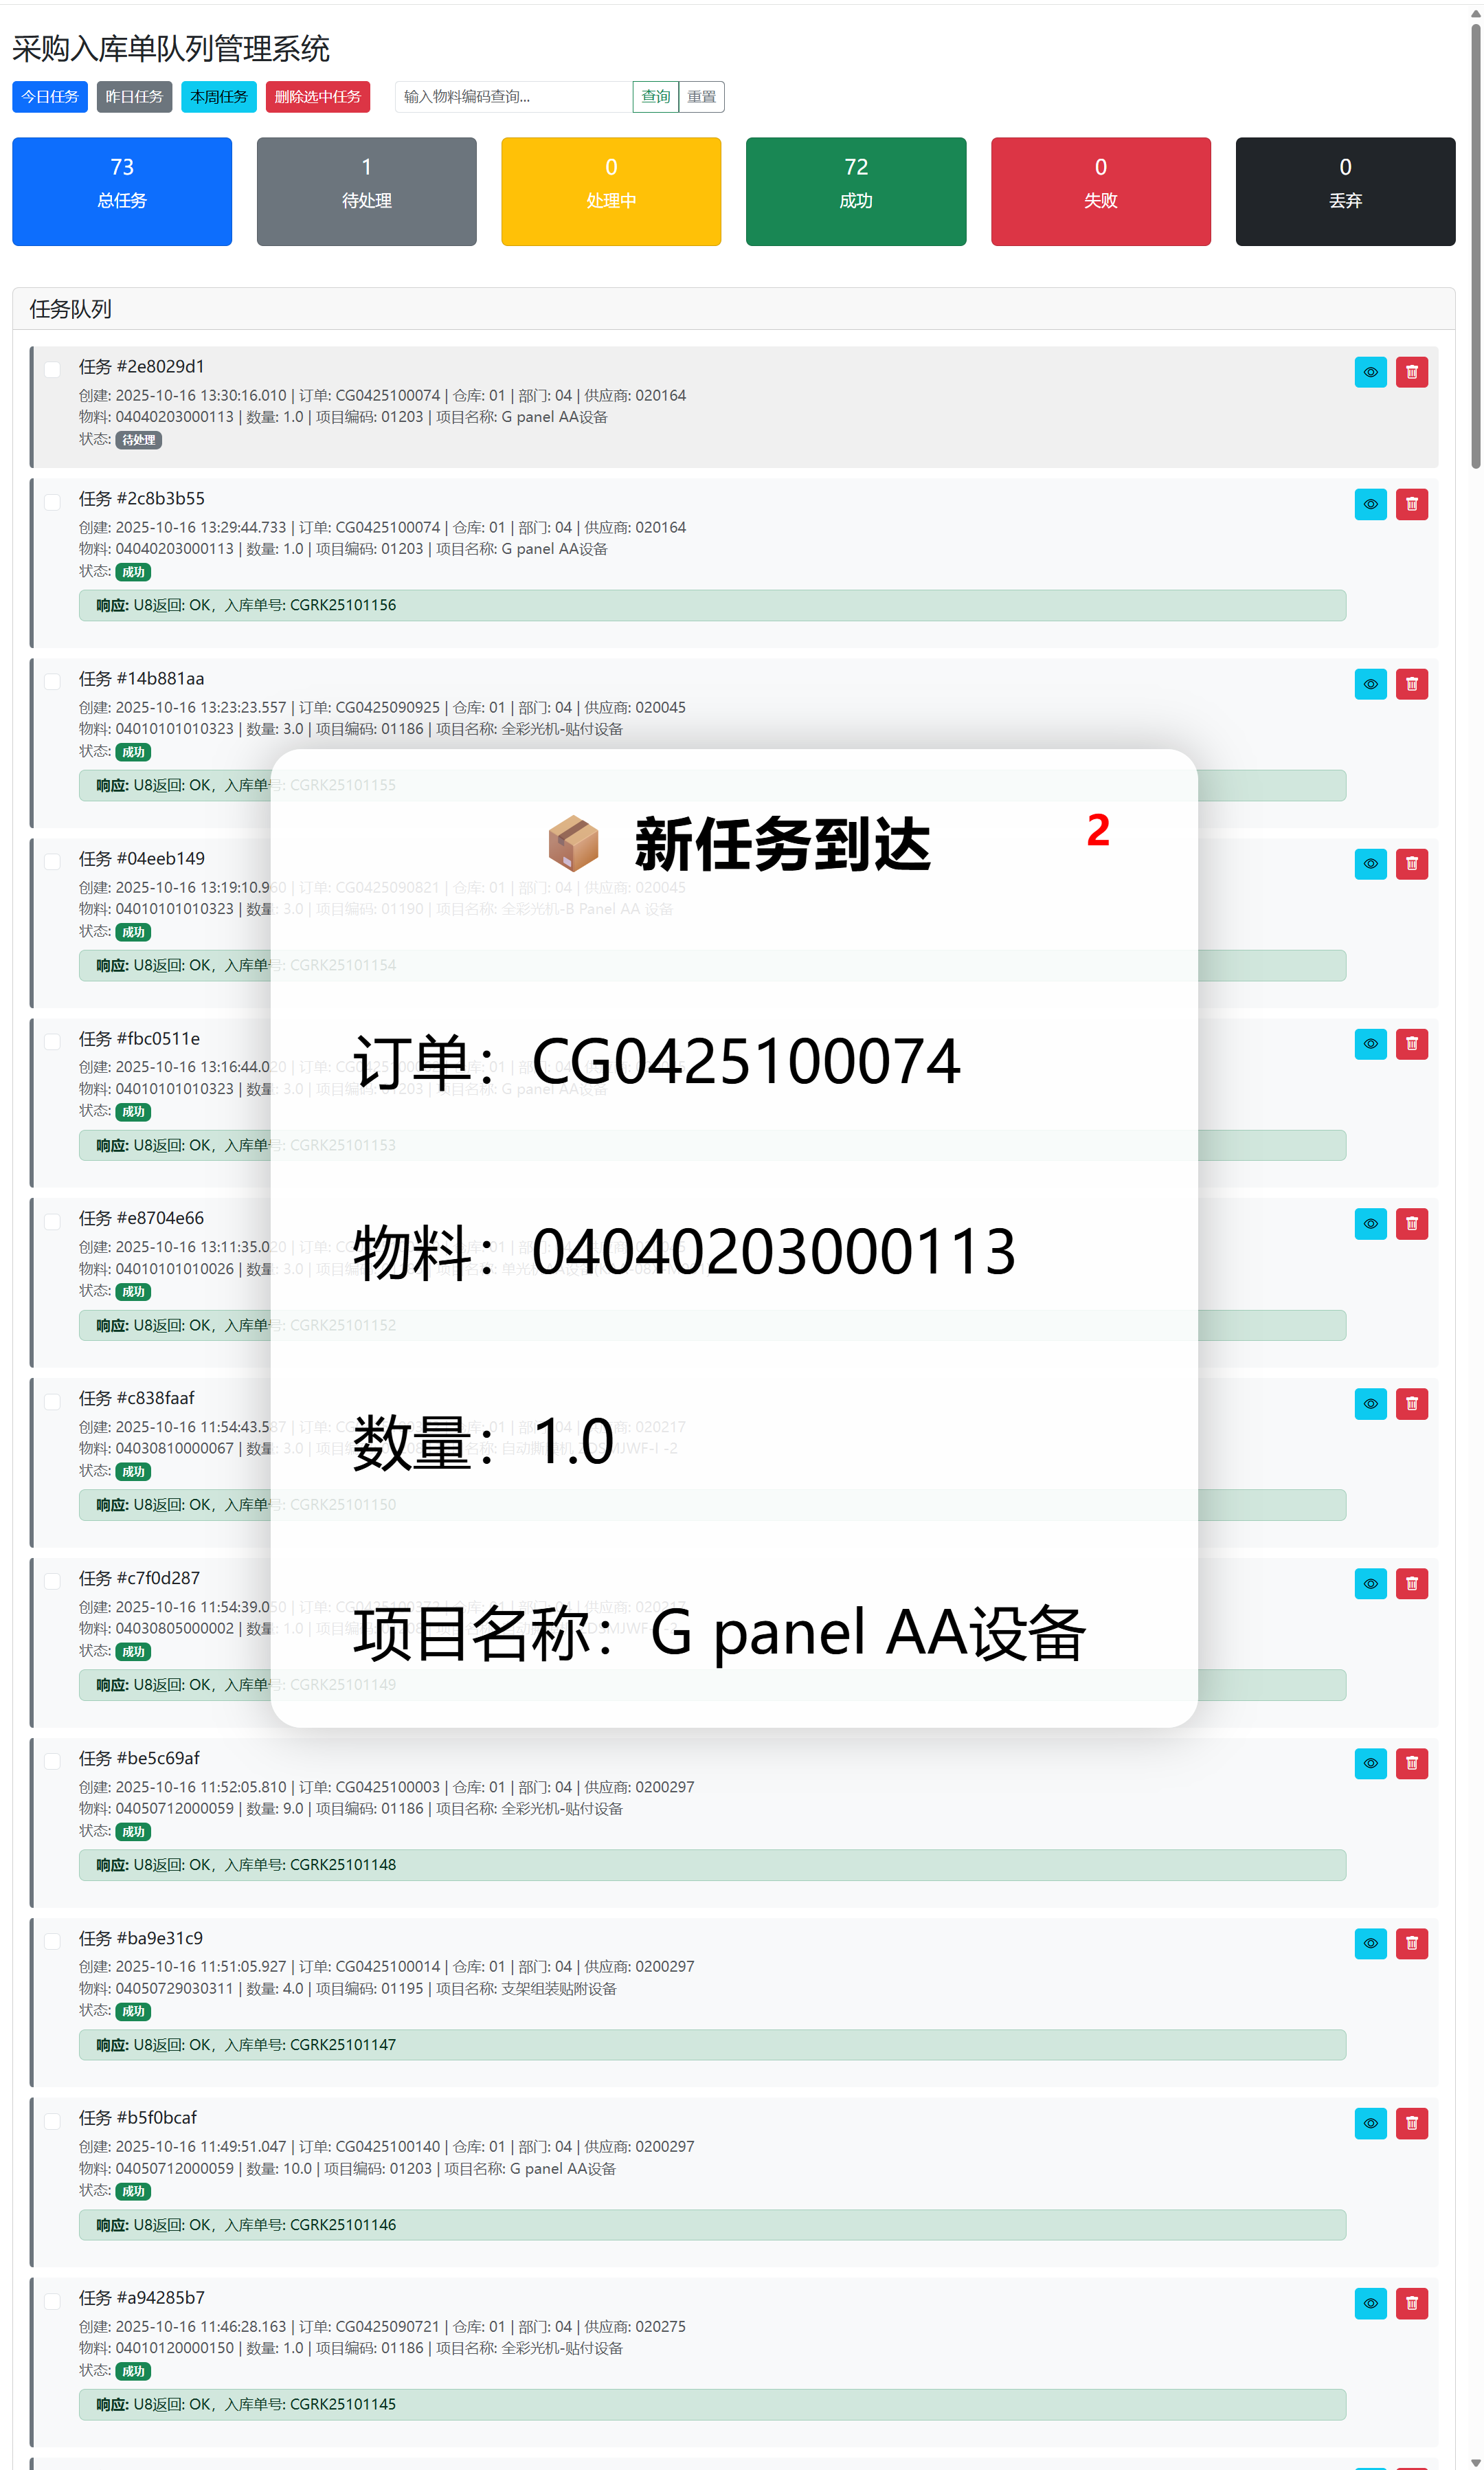Tick the checkbox for task #be5c69af
This screenshot has height=2470, width=1484.
(x=53, y=1761)
